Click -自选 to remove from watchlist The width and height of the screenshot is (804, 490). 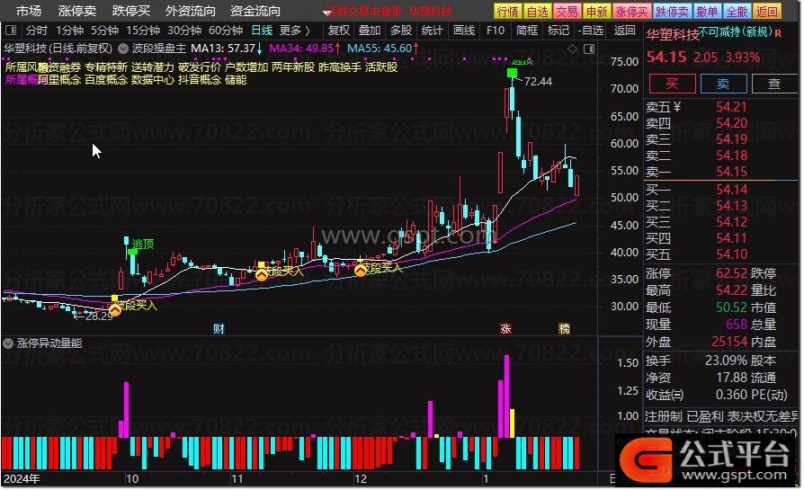[x=591, y=31]
